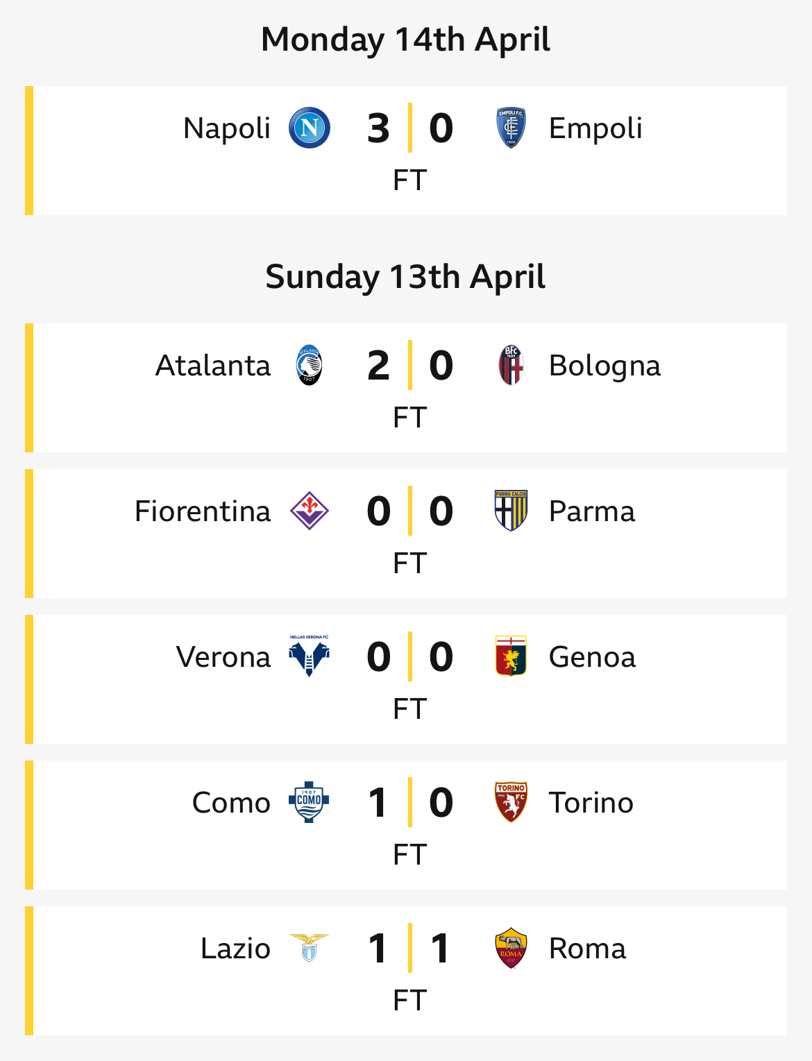The image size is (812, 1061).
Task: Click the Torino FC crest
Action: (511, 802)
